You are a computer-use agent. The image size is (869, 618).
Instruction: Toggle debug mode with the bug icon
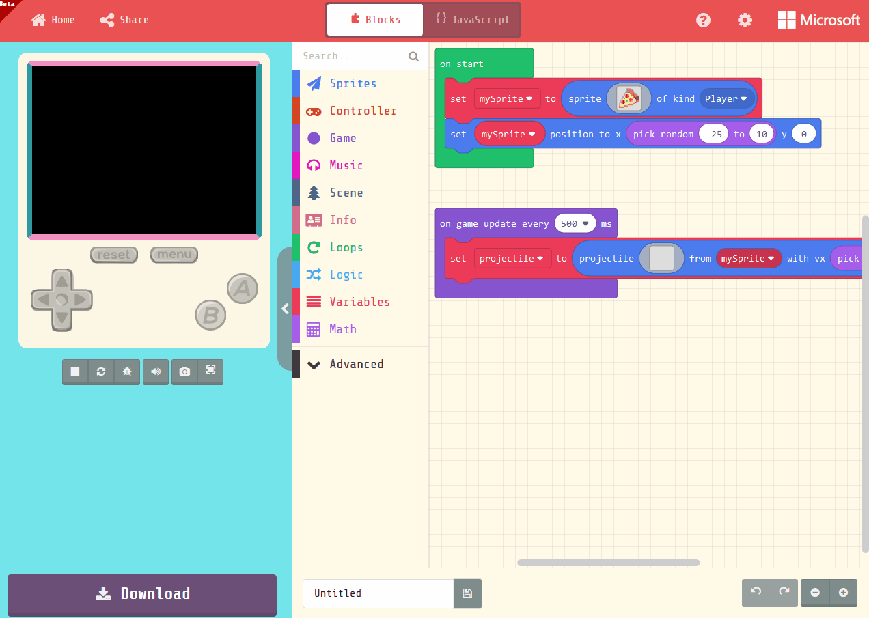point(127,371)
